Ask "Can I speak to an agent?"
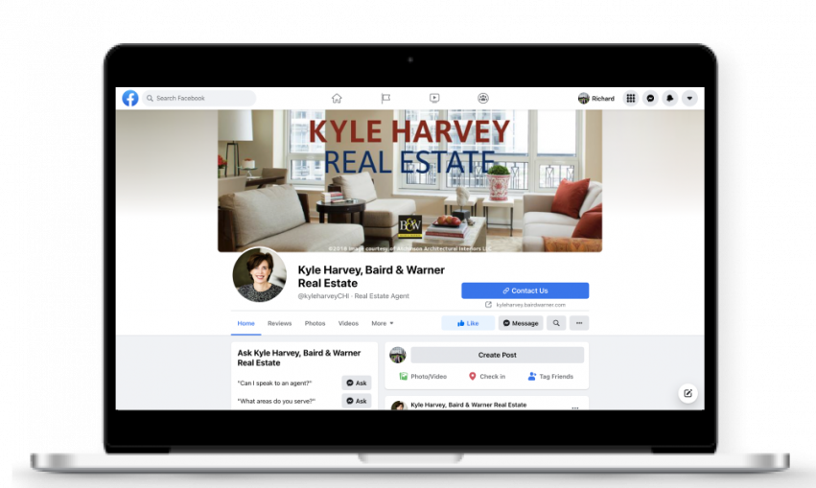The image size is (816, 488). pos(357,383)
